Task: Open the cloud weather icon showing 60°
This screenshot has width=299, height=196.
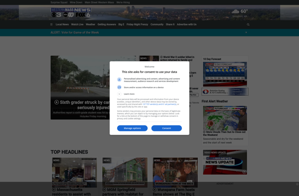Action: pos(235,11)
